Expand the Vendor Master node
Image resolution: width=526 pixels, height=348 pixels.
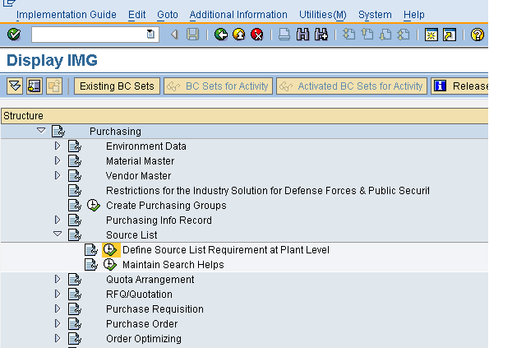(x=58, y=176)
